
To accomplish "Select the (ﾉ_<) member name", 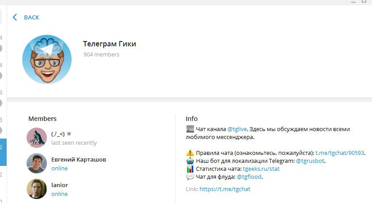I will pyautogui.click(x=58, y=134).
